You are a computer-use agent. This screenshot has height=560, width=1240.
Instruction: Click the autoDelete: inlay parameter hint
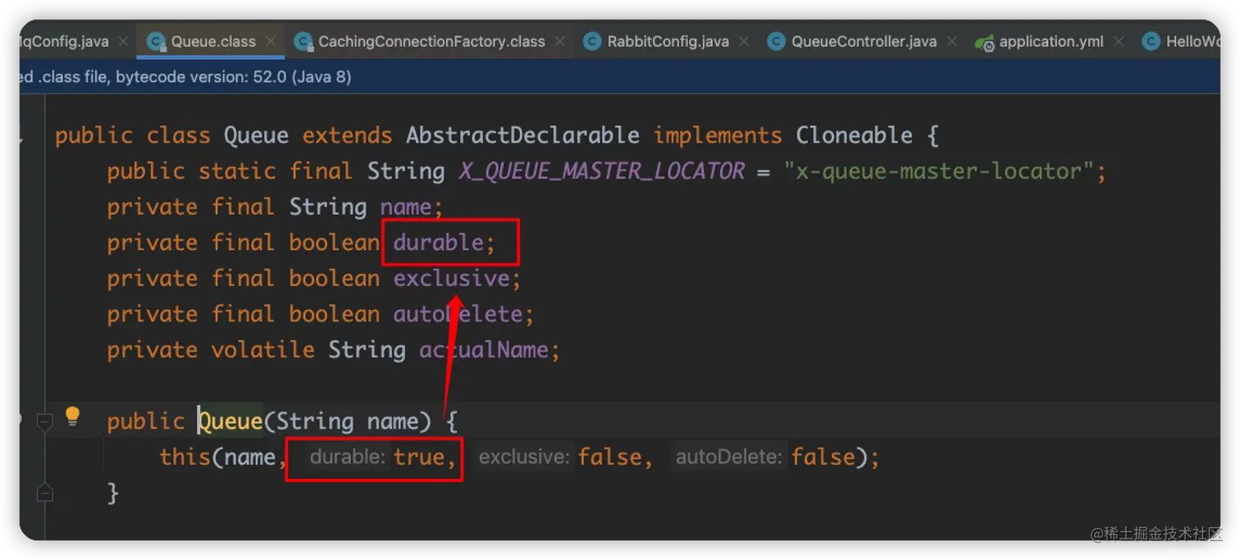tap(729, 457)
